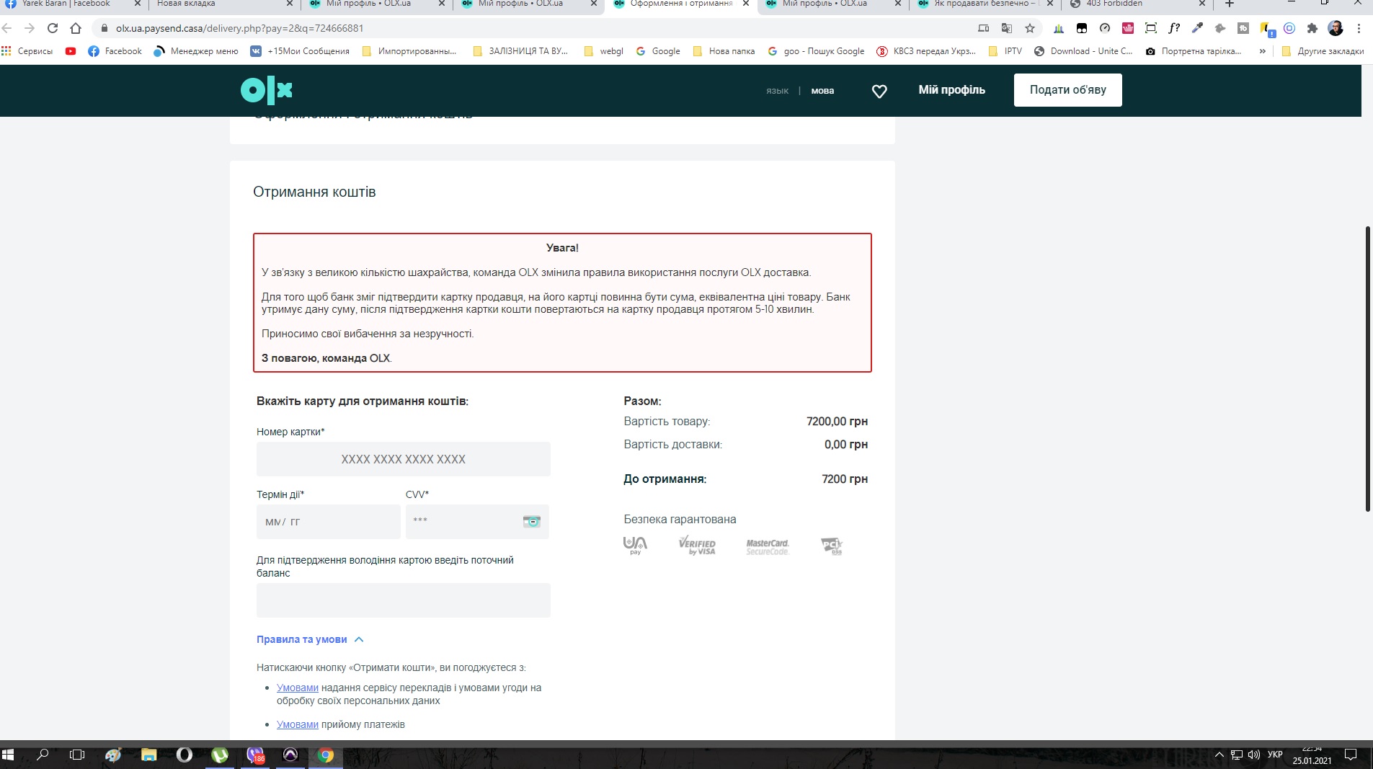
Task: Open the YouTube bookmark icon
Action: 71,51
